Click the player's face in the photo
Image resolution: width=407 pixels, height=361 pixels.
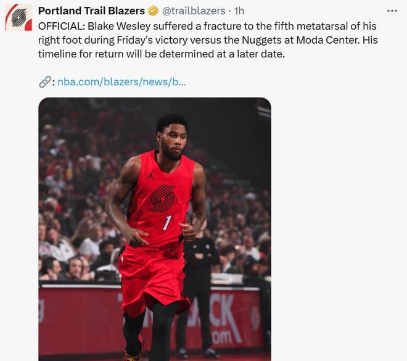click(x=173, y=142)
